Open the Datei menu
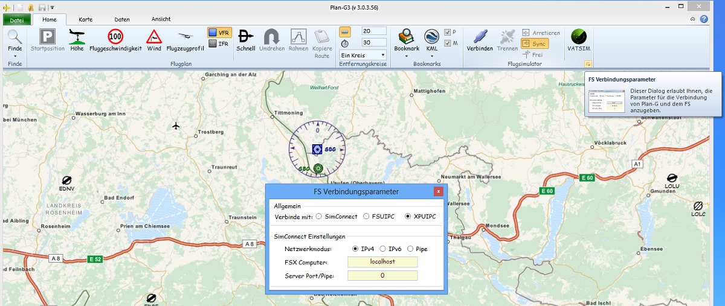 (x=16, y=19)
